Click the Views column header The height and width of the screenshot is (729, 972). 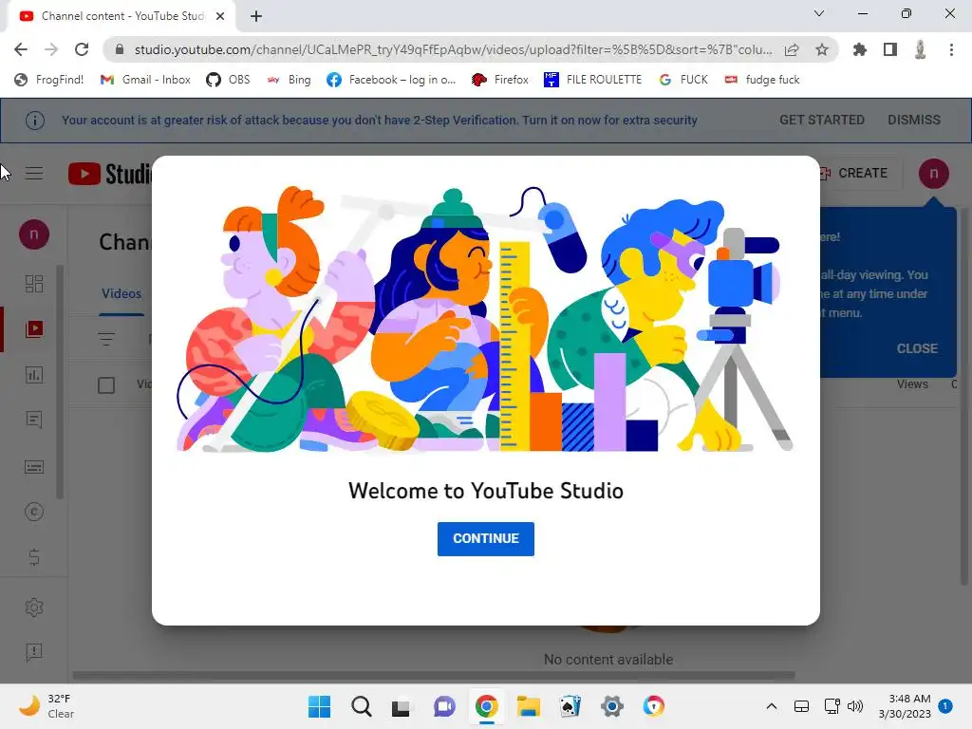912,384
